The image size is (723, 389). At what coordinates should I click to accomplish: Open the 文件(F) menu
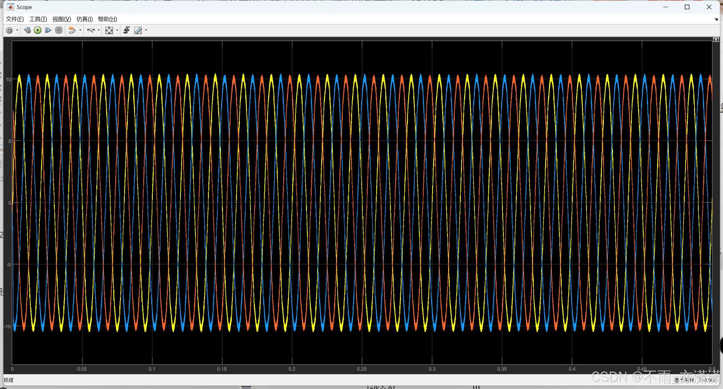pos(15,19)
